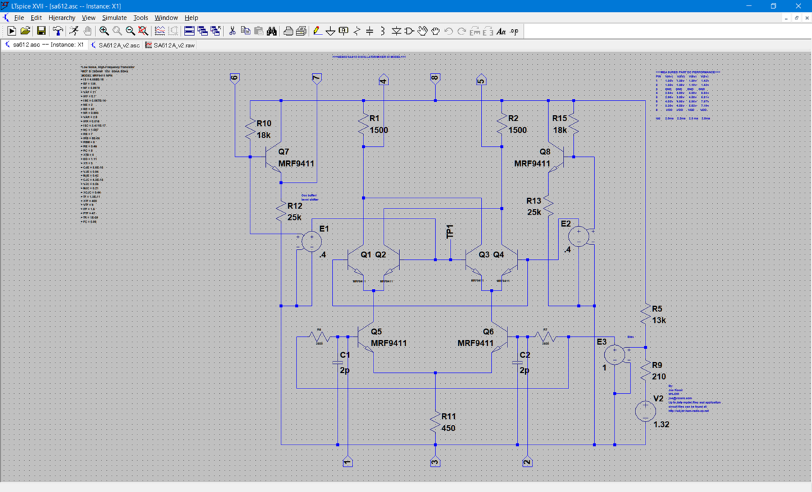The image size is (812, 492).
Task: Click the print icon in toolbar
Action: [x=288, y=31]
